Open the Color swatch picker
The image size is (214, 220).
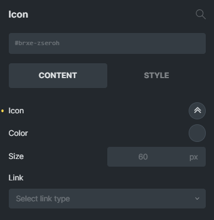click(197, 133)
